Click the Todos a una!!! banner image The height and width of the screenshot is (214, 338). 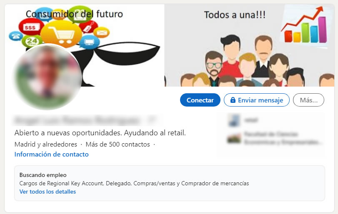[x=249, y=45]
